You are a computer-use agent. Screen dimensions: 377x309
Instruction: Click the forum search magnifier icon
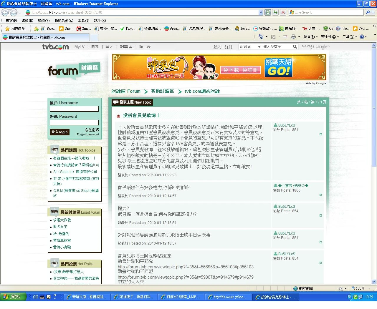(x=295, y=46)
